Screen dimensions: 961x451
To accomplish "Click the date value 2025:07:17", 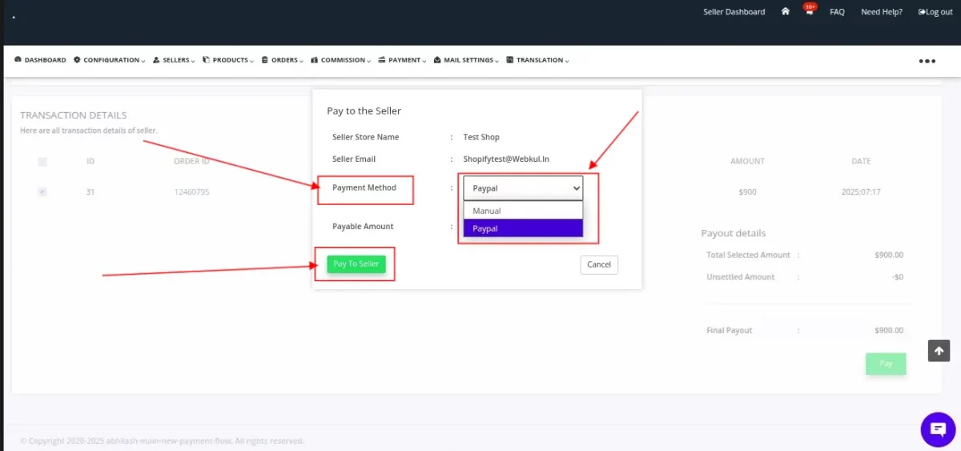I will (x=861, y=192).
